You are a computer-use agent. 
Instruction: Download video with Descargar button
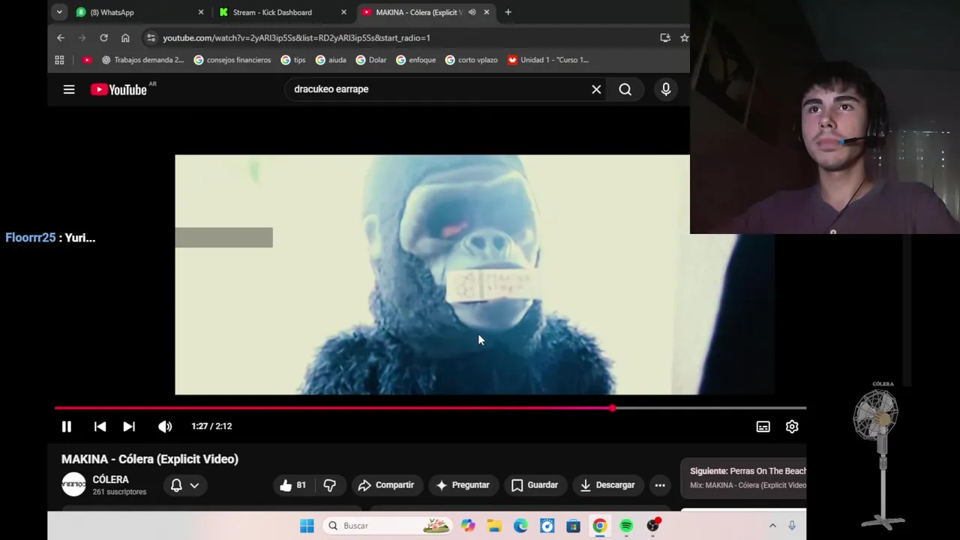[x=607, y=485]
